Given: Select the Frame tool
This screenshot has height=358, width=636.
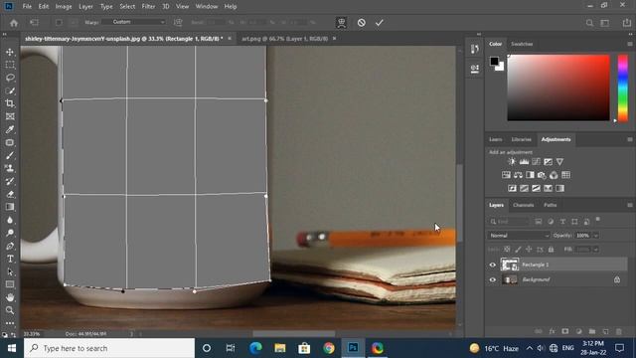Looking at the screenshot, I should click(10, 116).
